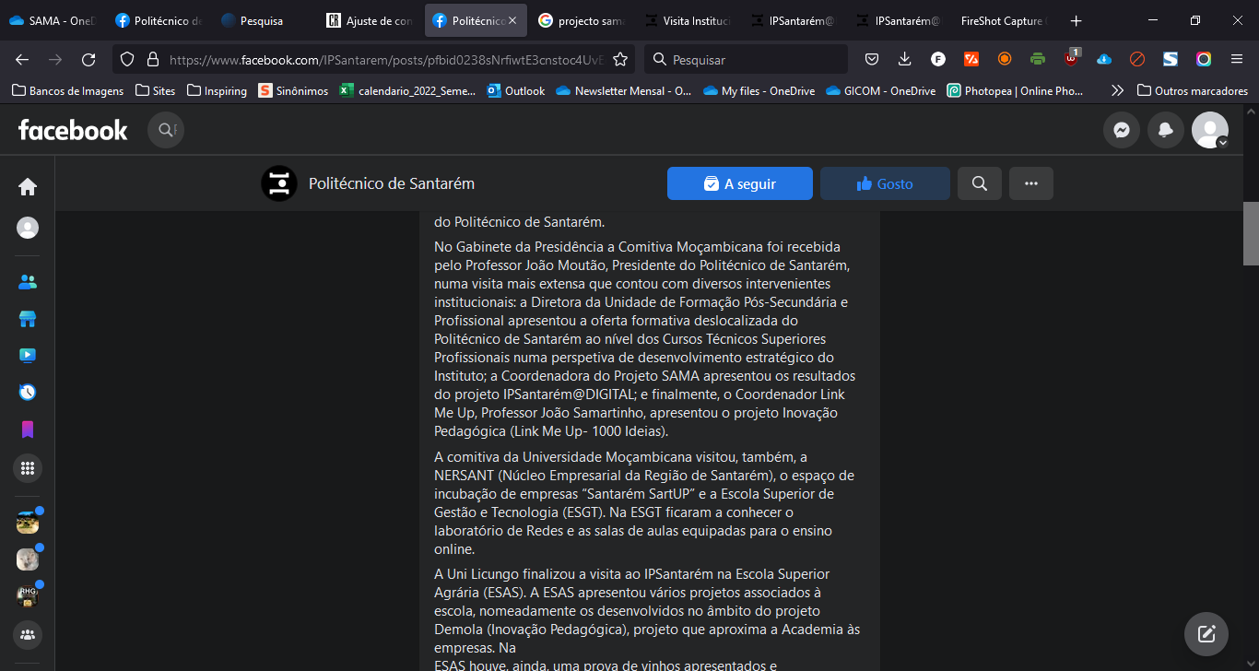Open Saved bookmark icon in the sidebar
1259x671 pixels.
pyautogui.click(x=28, y=430)
